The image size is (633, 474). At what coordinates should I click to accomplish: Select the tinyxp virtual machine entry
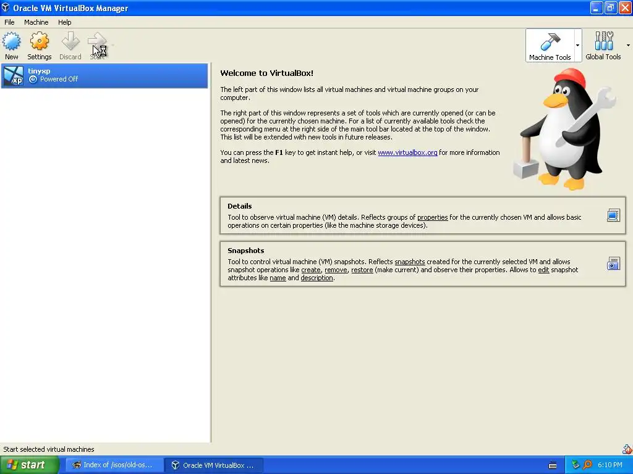point(104,75)
